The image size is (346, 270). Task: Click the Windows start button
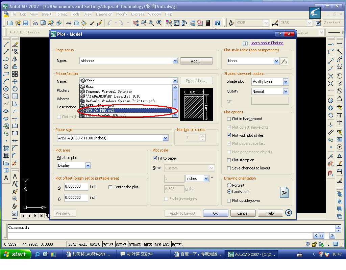(x=16, y=254)
